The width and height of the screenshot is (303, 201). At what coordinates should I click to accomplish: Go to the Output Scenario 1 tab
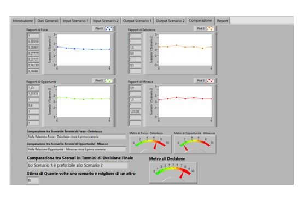(x=137, y=21)
